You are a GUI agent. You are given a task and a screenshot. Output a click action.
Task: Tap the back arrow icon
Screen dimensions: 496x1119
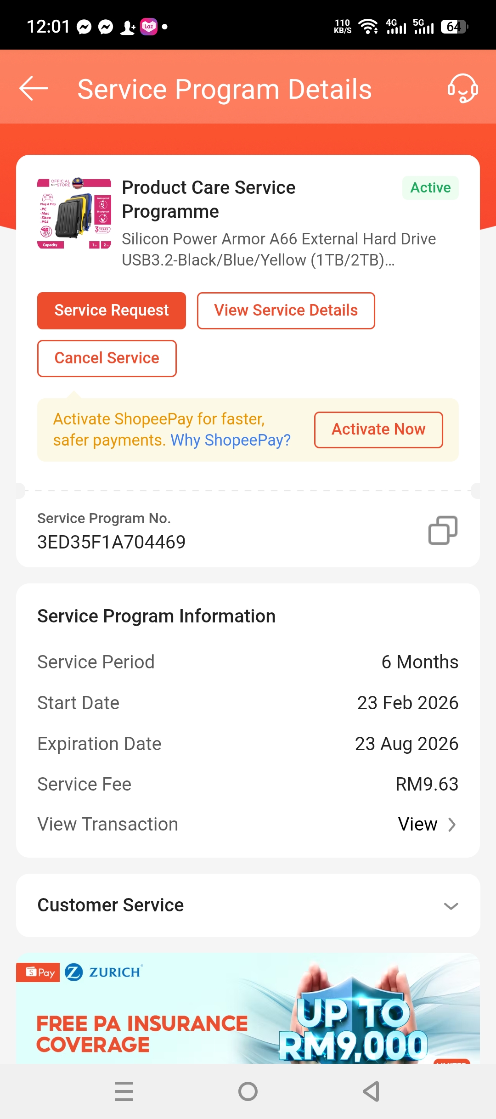click(34, 88)
